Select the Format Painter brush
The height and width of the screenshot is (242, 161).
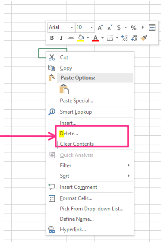coord(144,38)
